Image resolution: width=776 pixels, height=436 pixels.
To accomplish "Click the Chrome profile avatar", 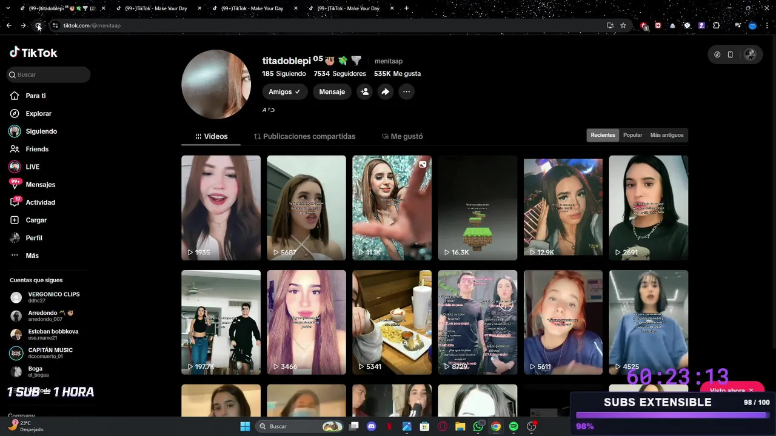I will pyautogui.click(x=752, y=25).
